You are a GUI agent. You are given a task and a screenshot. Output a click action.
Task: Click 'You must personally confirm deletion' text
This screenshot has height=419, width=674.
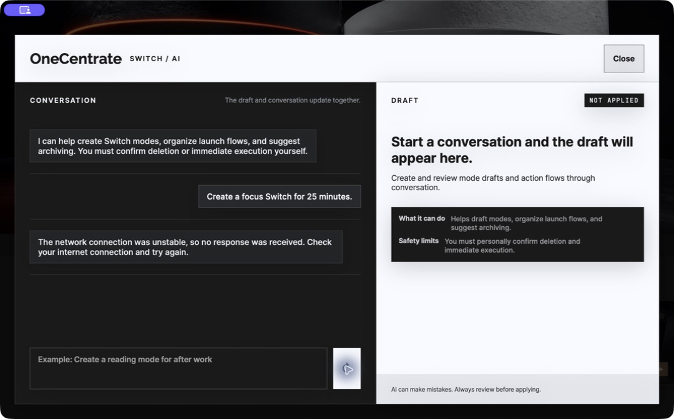click(x=512, y=246)
